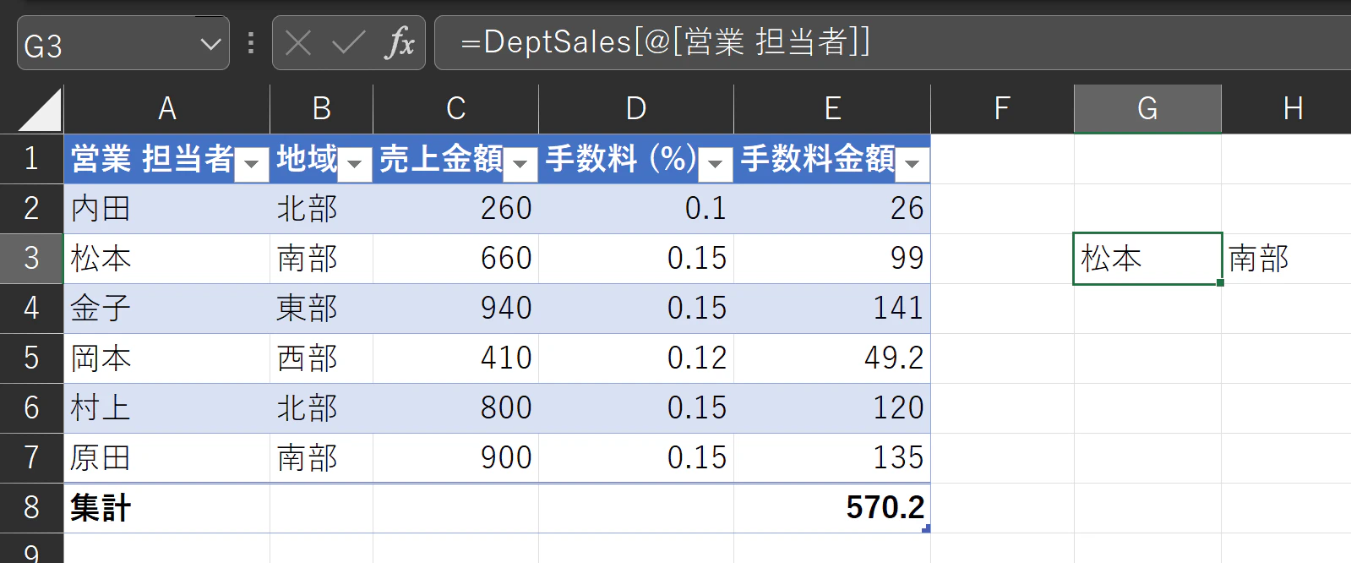
Task: Select column A header
Action: pyautogui.click(x=167, y=109)
